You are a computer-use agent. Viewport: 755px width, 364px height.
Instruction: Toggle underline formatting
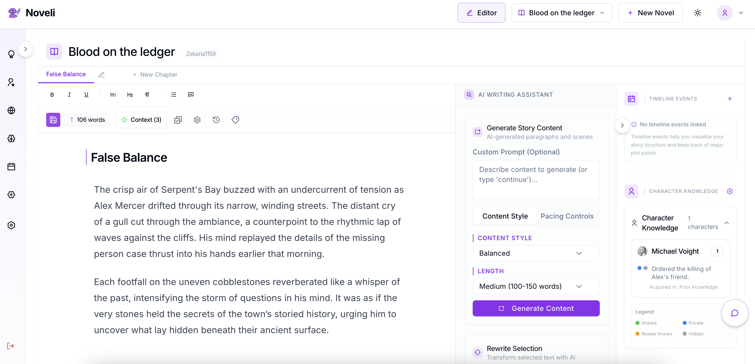coord(86,95)
